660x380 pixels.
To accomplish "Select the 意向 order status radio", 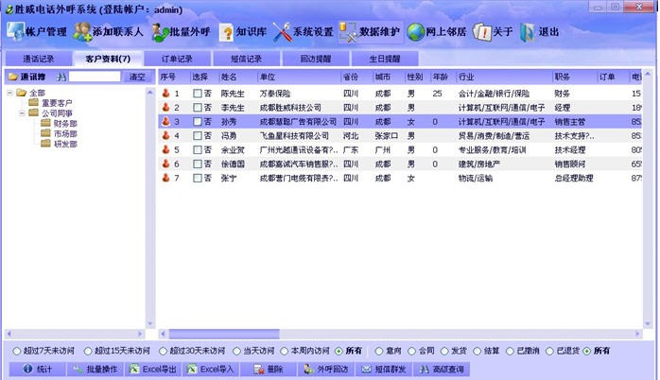I will click(379, 351).
